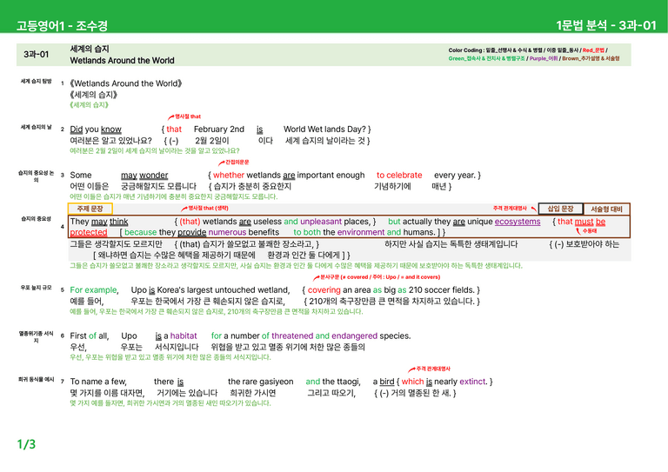Click the red word 'whether' in sentence 3
This screenshot has width=668, height=472.
point(229,175)
